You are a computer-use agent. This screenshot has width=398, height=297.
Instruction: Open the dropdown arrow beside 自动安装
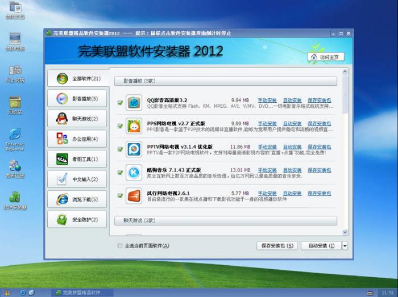pyautogui.click(x=345, y=246)
